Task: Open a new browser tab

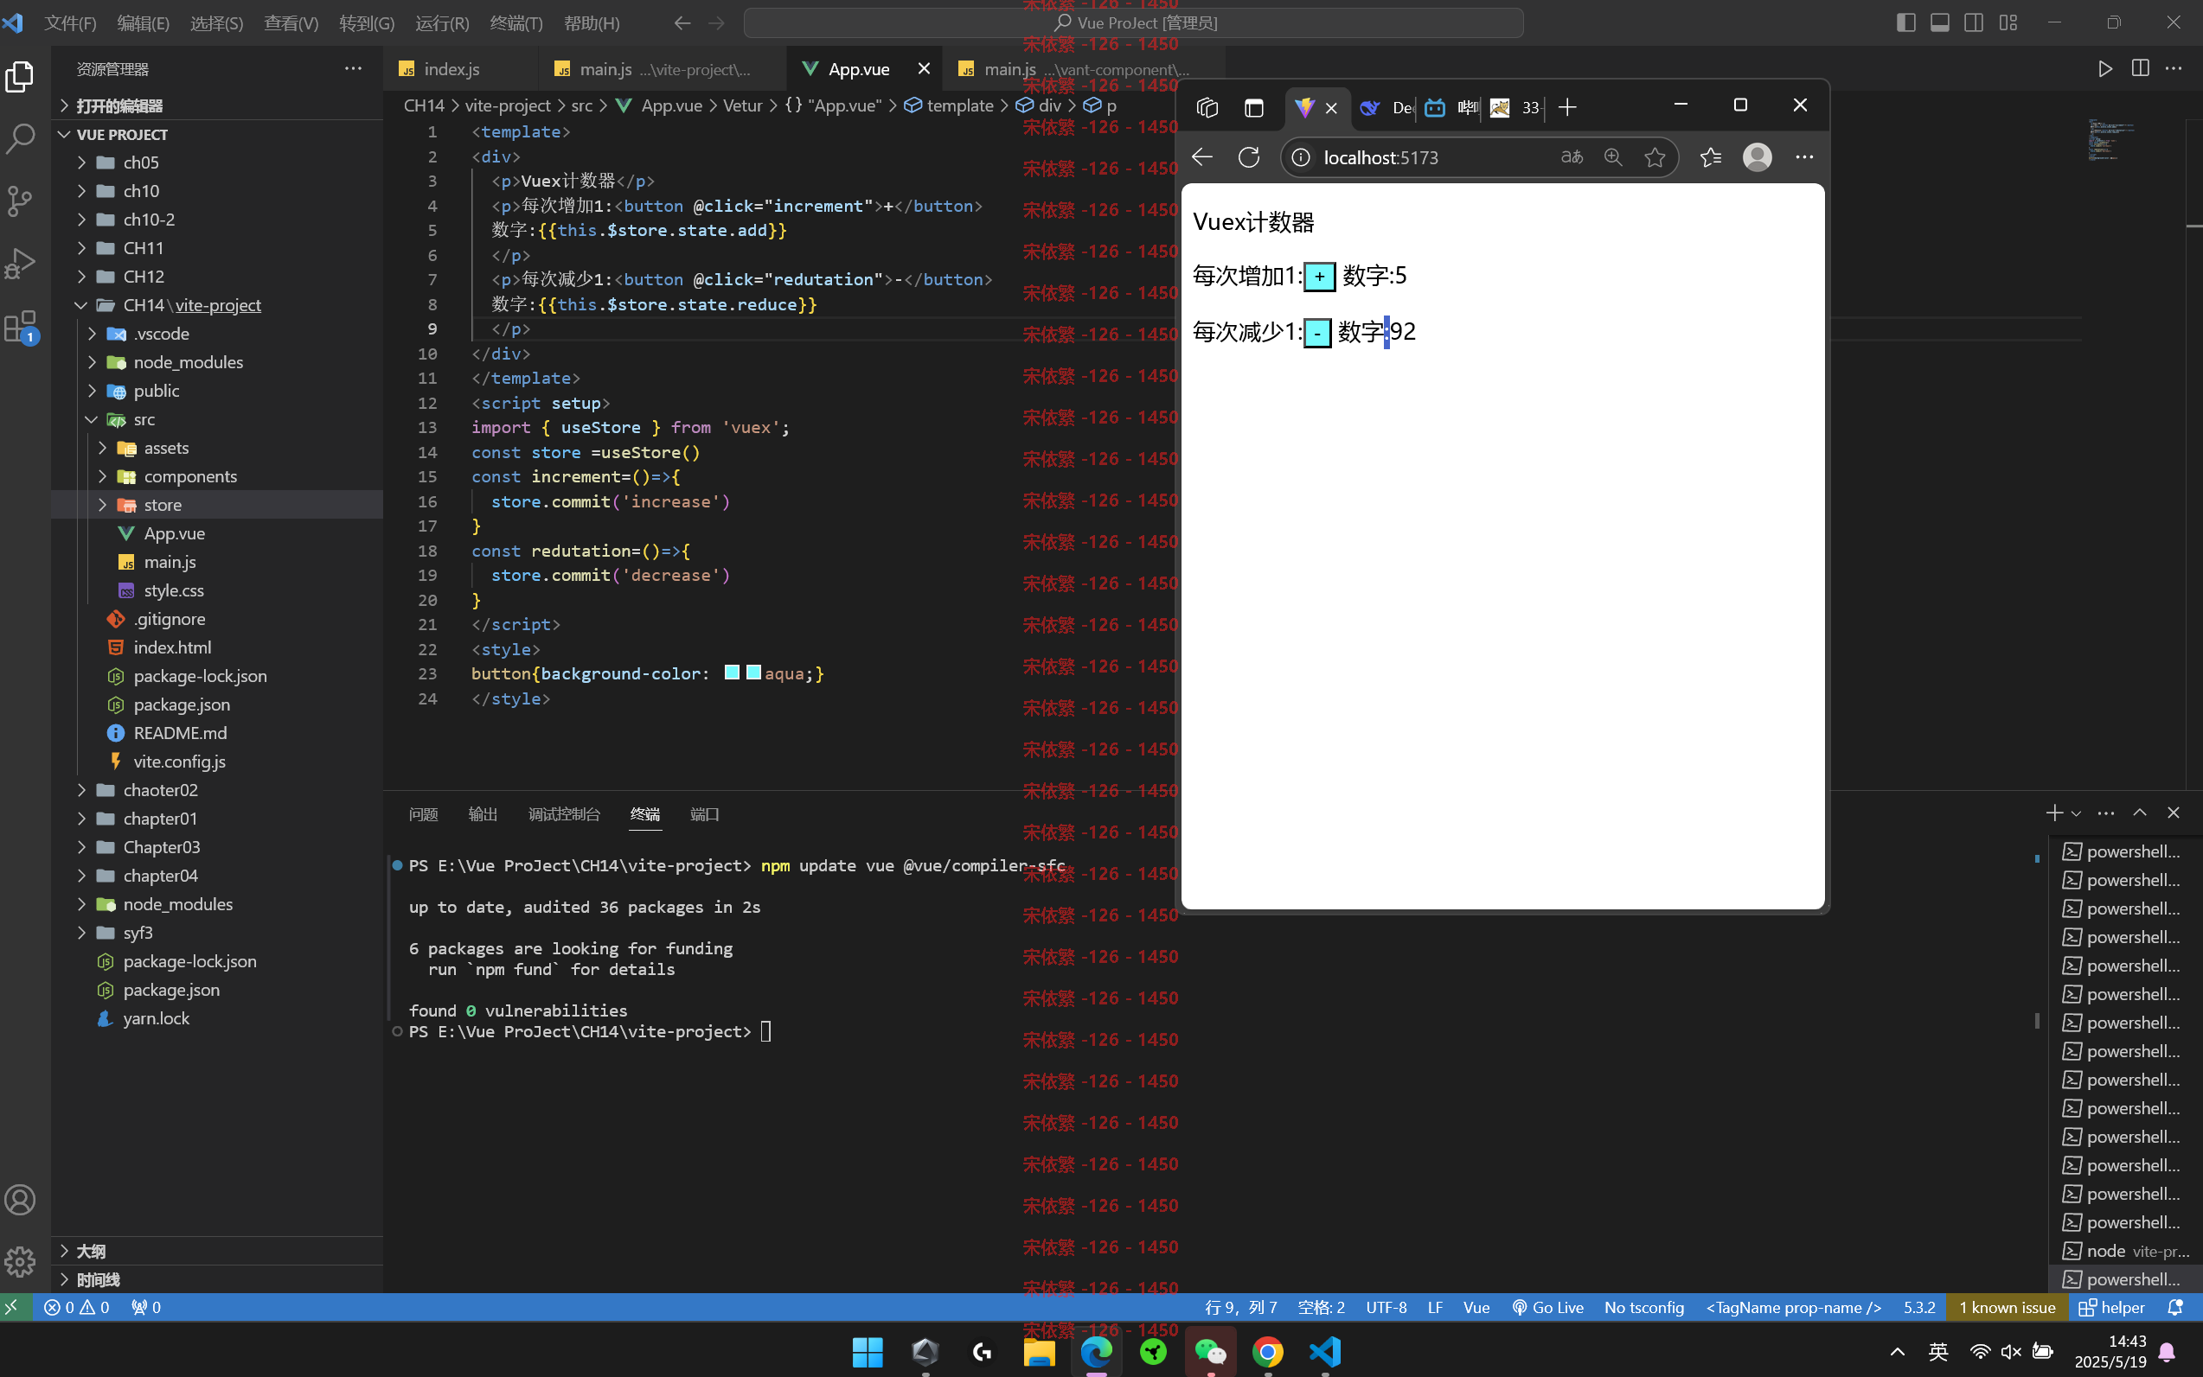Action: click(1568, 107)
